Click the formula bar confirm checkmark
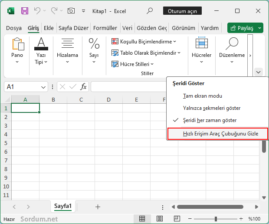 pyautogui.click(x=73, y=87)
